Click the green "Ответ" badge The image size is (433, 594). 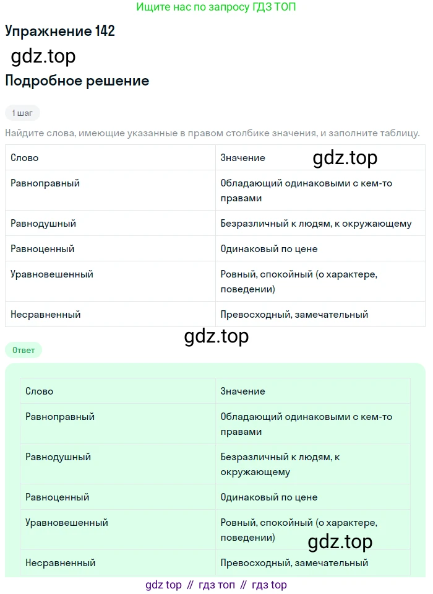[x=24, y=350]
